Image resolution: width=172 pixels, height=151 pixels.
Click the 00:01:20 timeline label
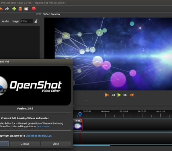pos(142,112)
